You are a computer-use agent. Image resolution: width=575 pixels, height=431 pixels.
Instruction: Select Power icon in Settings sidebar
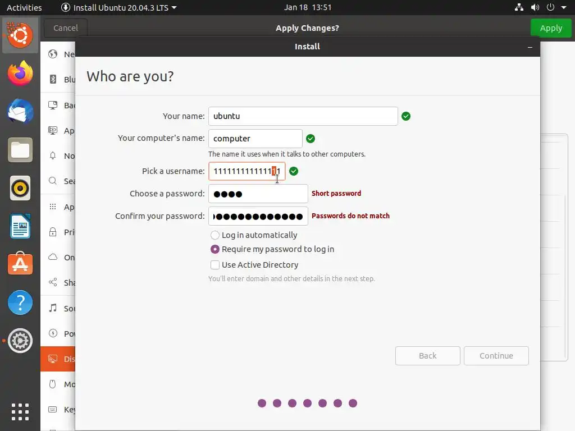53,333
